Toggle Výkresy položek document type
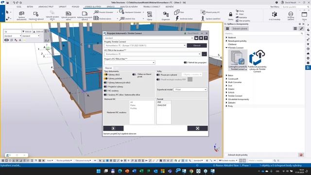The image size is (311, 175). coord(106,79)
